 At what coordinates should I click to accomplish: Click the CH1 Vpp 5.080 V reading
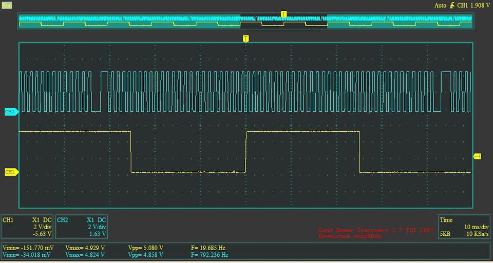(x=146, y=248)
